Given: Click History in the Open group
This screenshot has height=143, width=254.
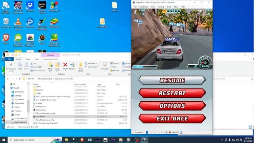Looking at the screenshot, I should (x=115, y=70).
